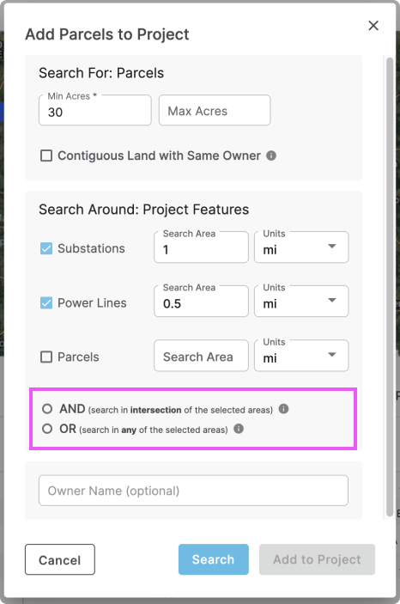The width and height of the screenshot is (400, 604).
Task: Click the dialog's vertical scrollbar
Action: click(x=390, y=287)
